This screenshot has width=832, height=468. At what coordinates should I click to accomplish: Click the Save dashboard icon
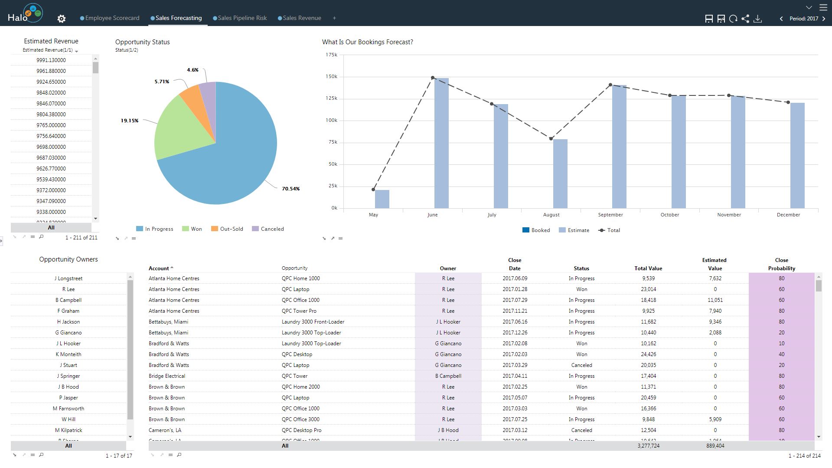point(709,19)
